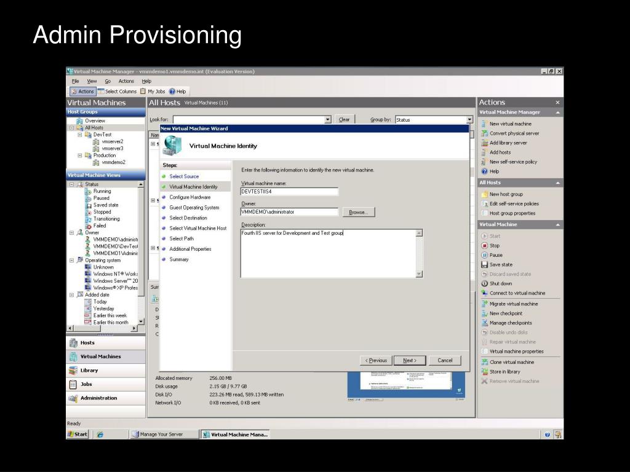Click the Virtual machine properties icon
630x472 pixels.
[x=485, y=351]
